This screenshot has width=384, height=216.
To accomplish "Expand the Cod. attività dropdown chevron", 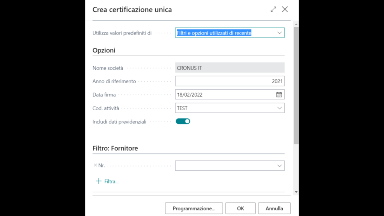I will pos(279,108).
